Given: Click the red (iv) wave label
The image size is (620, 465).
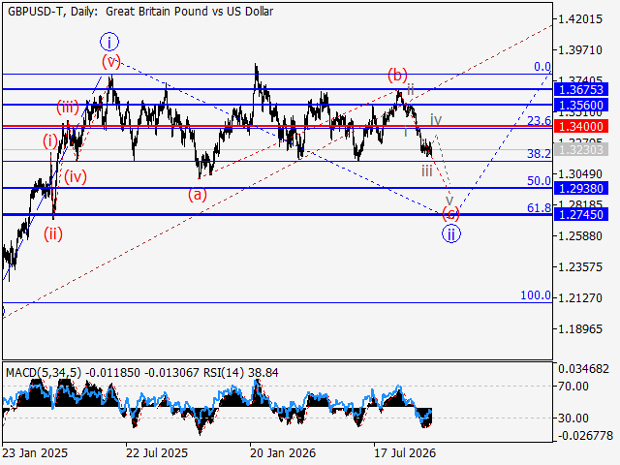Looking at the screenshot, I should coord(76,176).
